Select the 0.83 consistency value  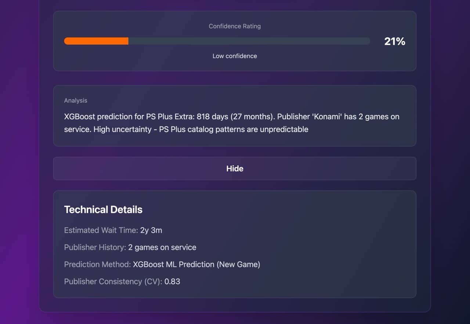[172, 281]
